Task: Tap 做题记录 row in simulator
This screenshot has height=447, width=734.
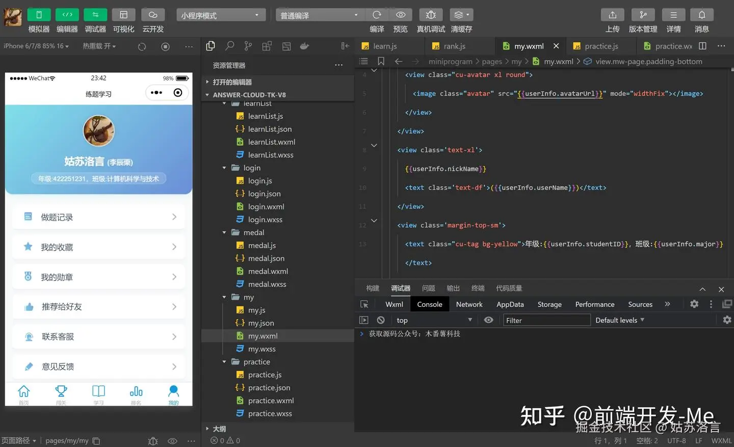Action: pos(99,217)
